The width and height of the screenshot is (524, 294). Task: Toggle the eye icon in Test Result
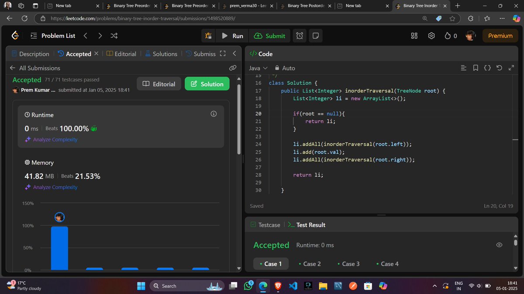pos(499,245)
